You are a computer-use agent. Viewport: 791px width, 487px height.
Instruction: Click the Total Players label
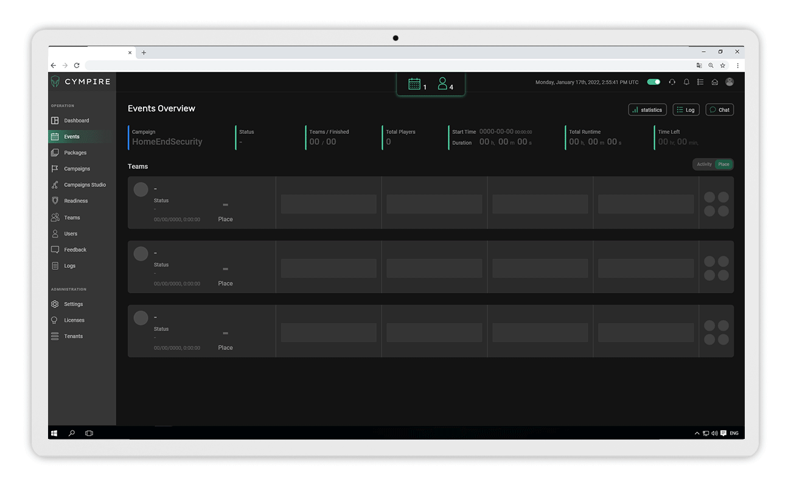pos(400,131)
